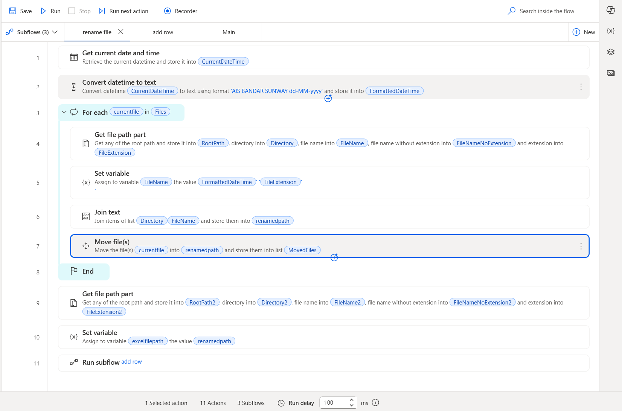Click the Convert datetime to text icon
622x411 pixels.
pos(74,87)
